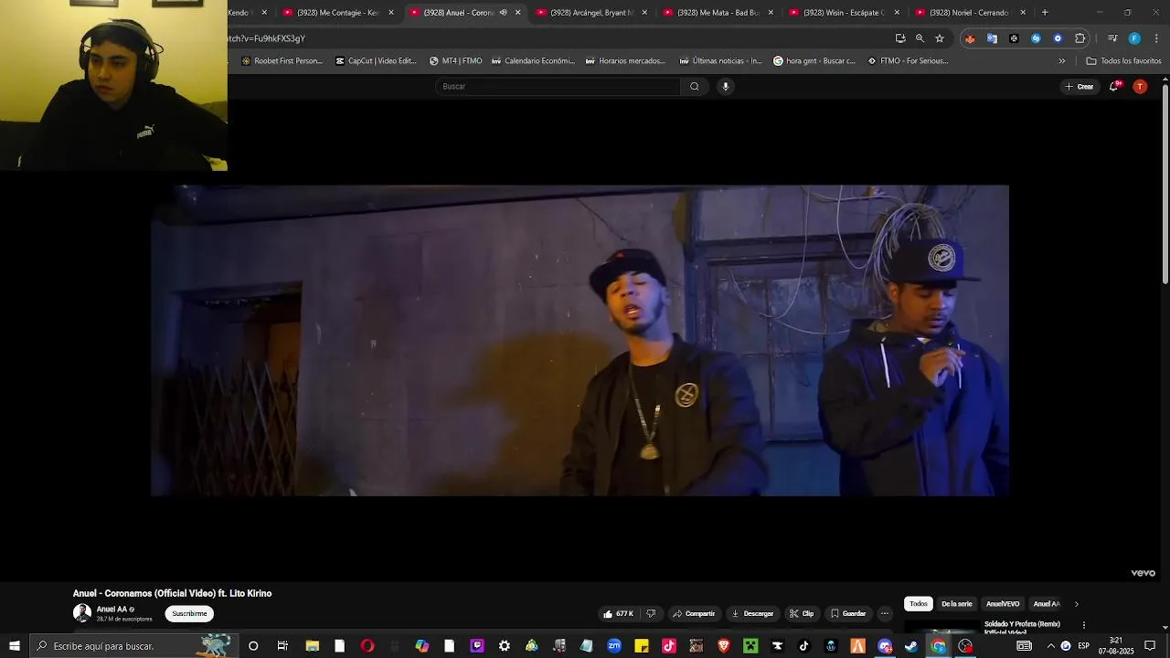Screen dimensions: 1170x658
Task: Select the De la serie filter chip
Action: click(x=956, y=604)
